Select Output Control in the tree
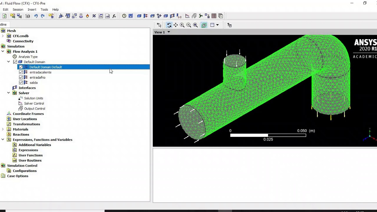The image size is (377, 212). (x=35, y=109)
